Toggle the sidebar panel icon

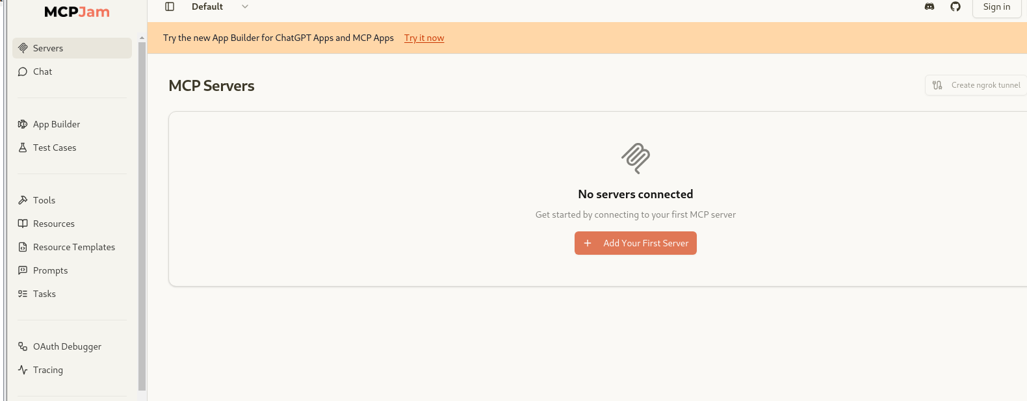(170, 6)
